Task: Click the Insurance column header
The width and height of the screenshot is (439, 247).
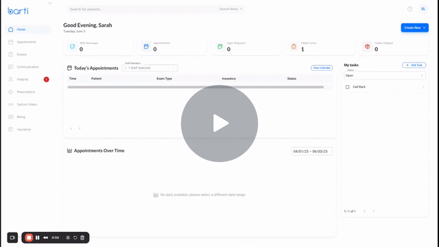Action: click(x=228, y=79)
